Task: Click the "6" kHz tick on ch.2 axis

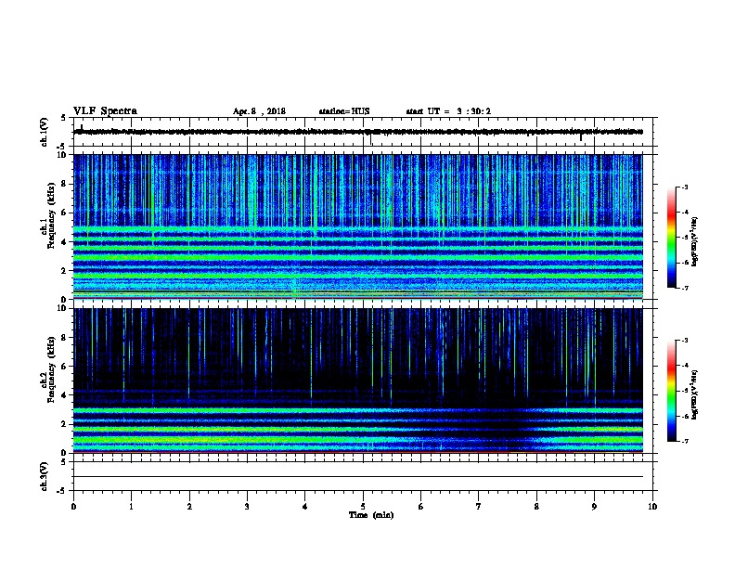Action: [65, 366]
